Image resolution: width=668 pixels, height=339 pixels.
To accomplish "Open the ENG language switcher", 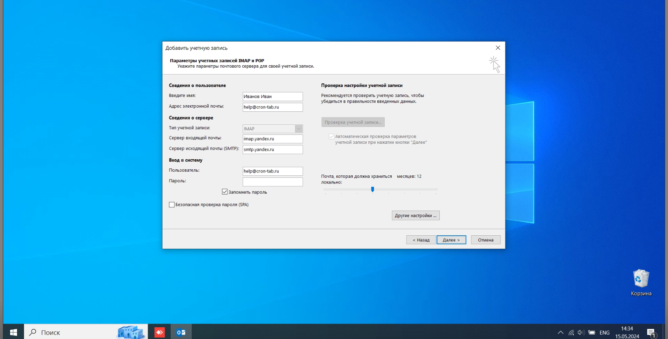I will [x=604, y=333].
